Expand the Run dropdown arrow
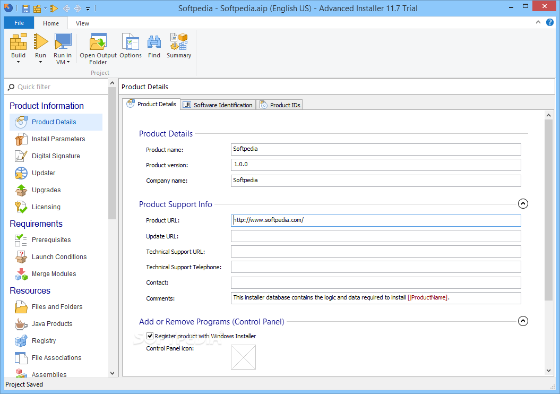Viewport: 560px width, 394px height. [40, 62]
